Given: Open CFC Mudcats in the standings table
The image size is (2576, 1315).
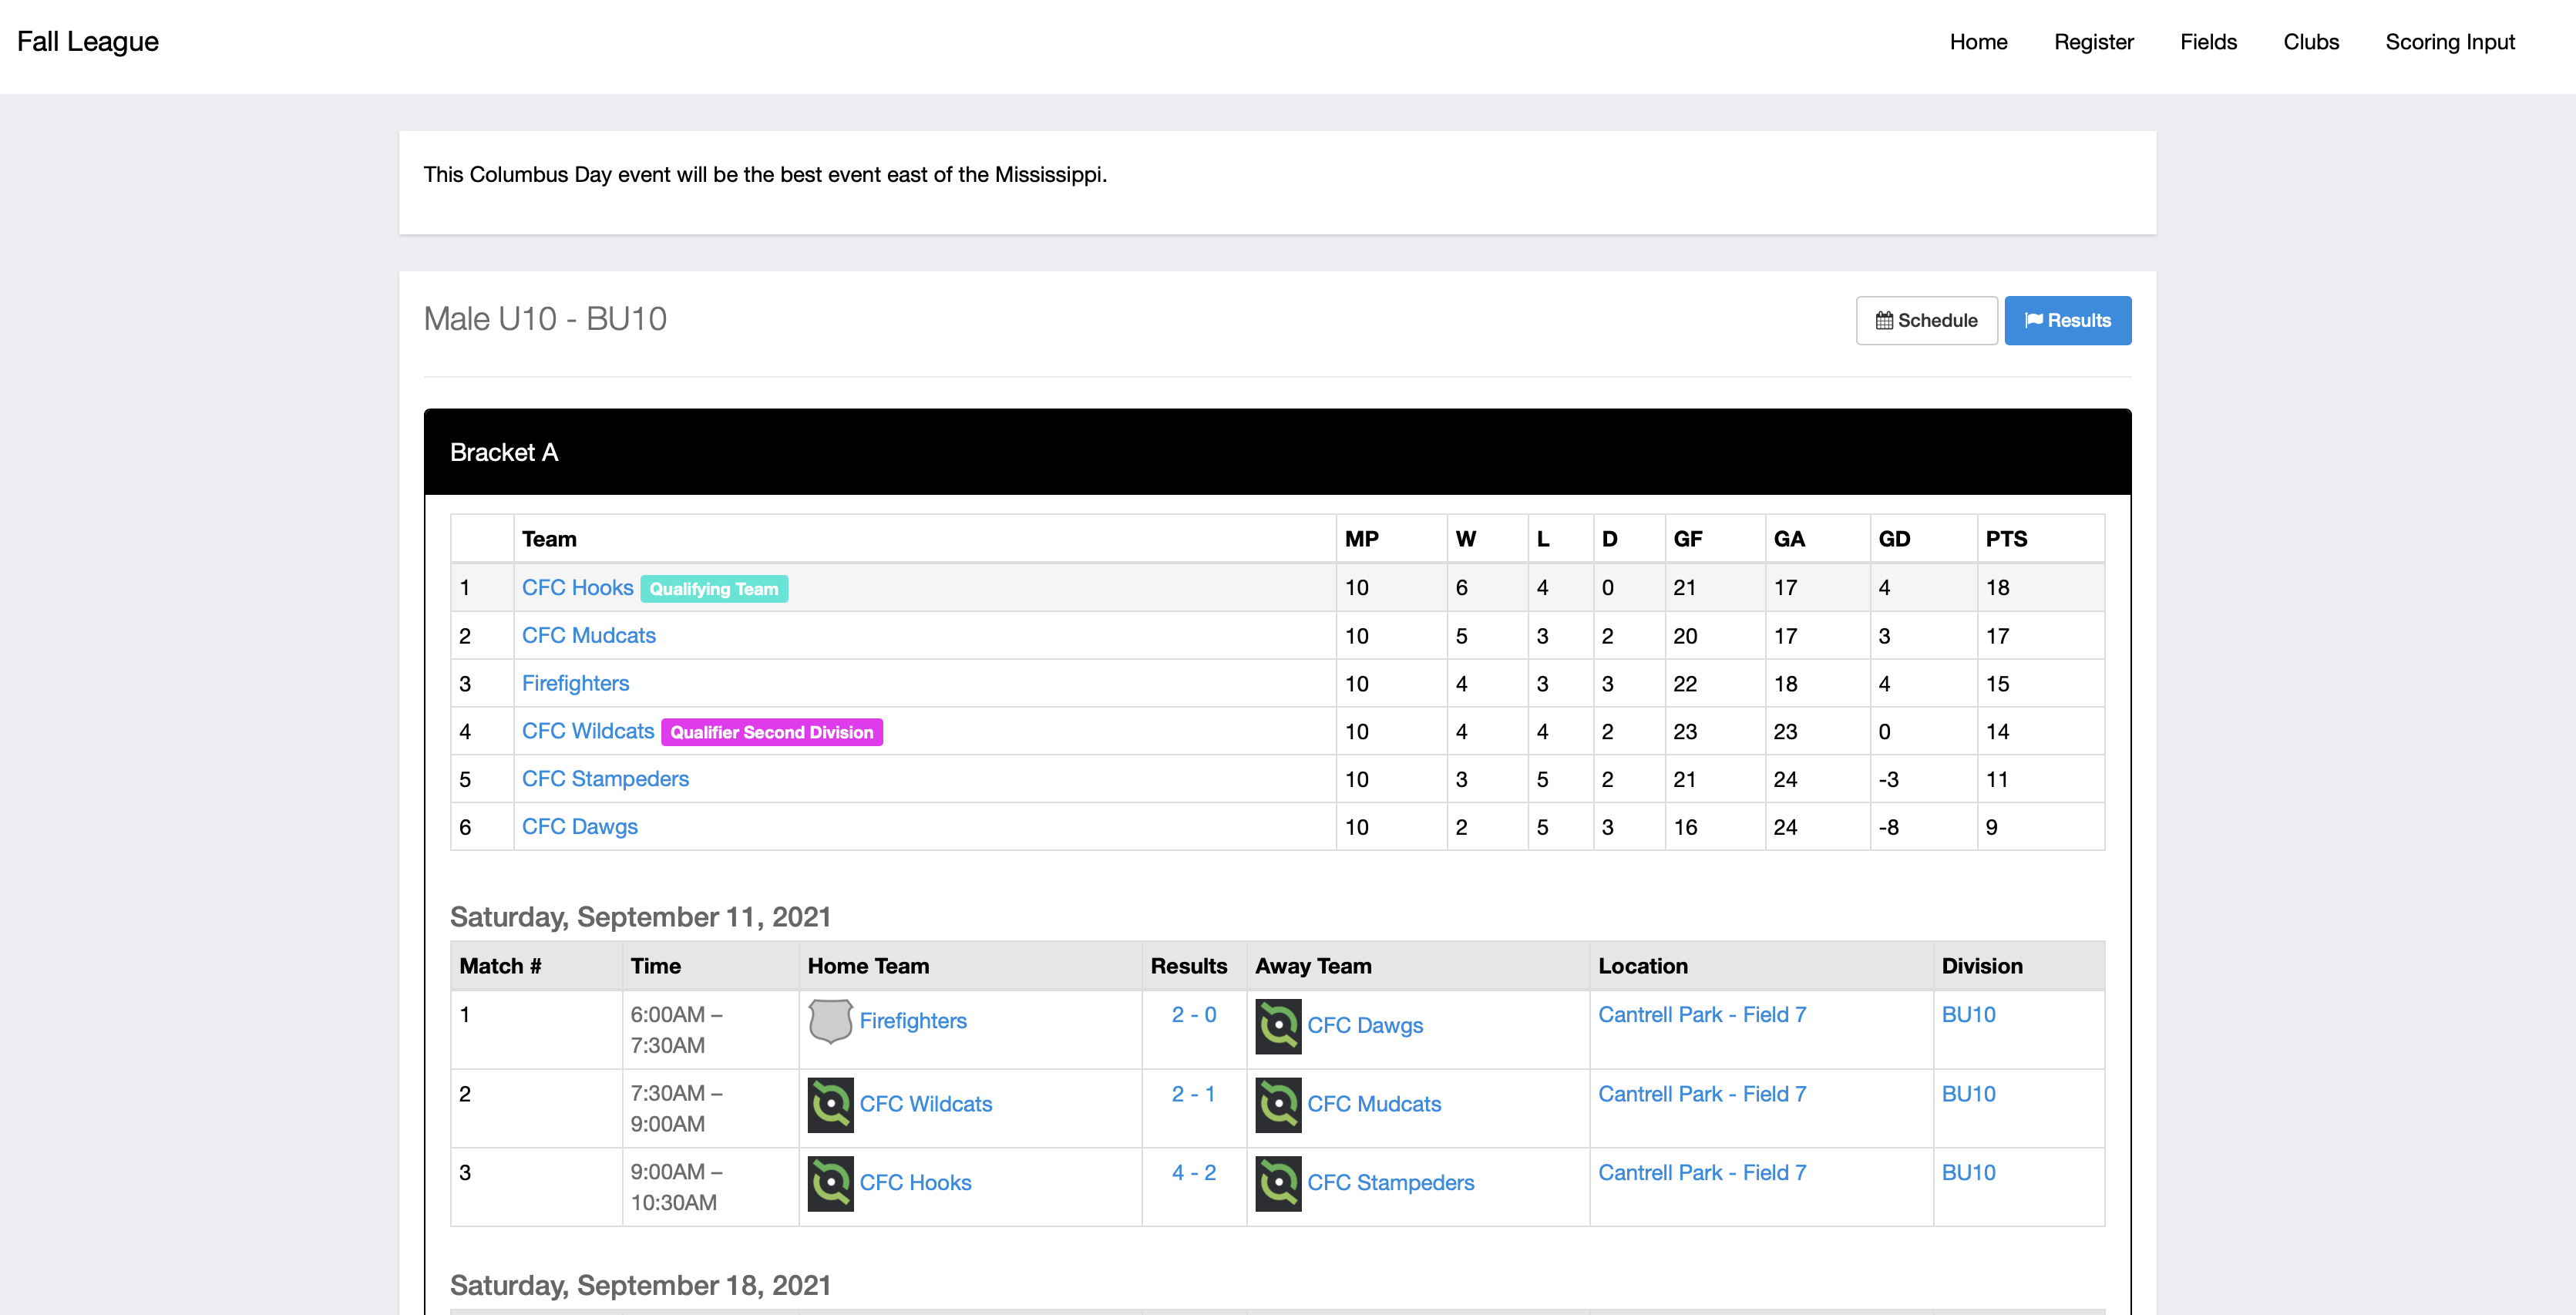Looking at the screenshot, I should pyautogui.click(x=588, y=636).
